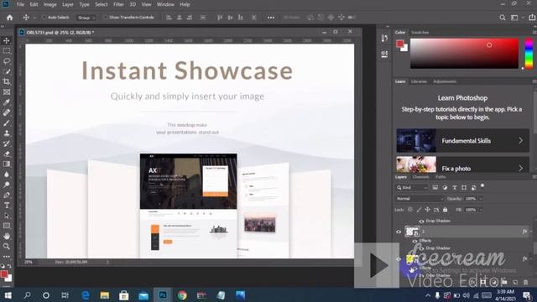
Task: Toggle the Auto-Select checkbox
Action: [44, 17]
